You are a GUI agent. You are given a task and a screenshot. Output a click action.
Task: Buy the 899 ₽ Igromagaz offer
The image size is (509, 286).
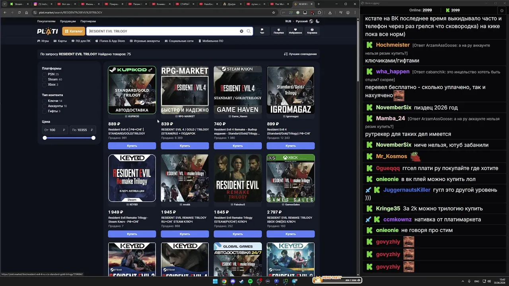click(291, 146)
